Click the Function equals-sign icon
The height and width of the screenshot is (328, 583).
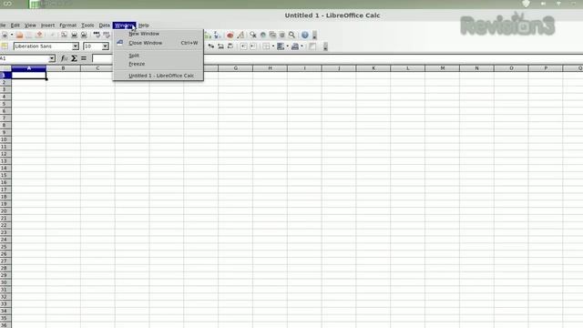click(x=84, y=58)
